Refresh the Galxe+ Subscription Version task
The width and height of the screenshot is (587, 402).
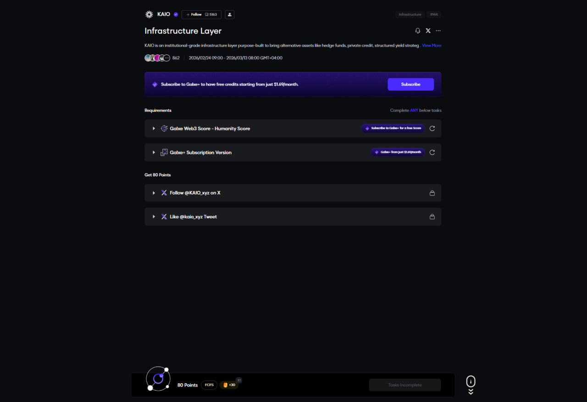tap(432, 152)
